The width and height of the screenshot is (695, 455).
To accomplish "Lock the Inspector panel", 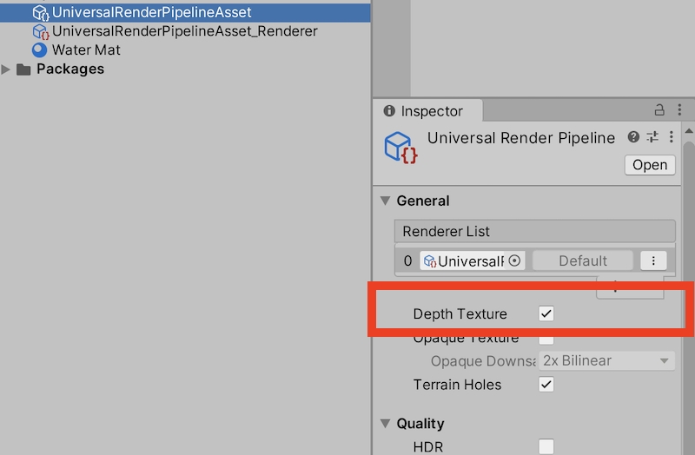I will coord(659,110).
